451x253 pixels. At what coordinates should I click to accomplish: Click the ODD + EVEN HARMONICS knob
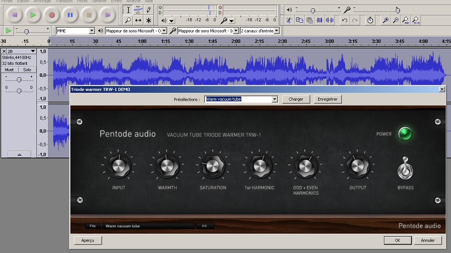click(306, 166)
